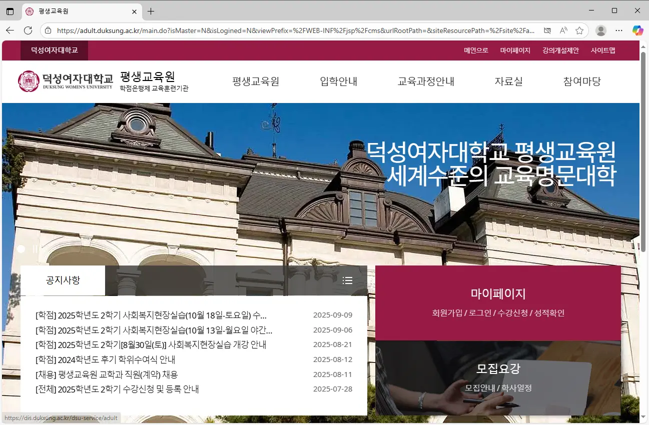649x425 pixels.
Task: Open the 교육과정안내 menu
Action: point(426,81)
